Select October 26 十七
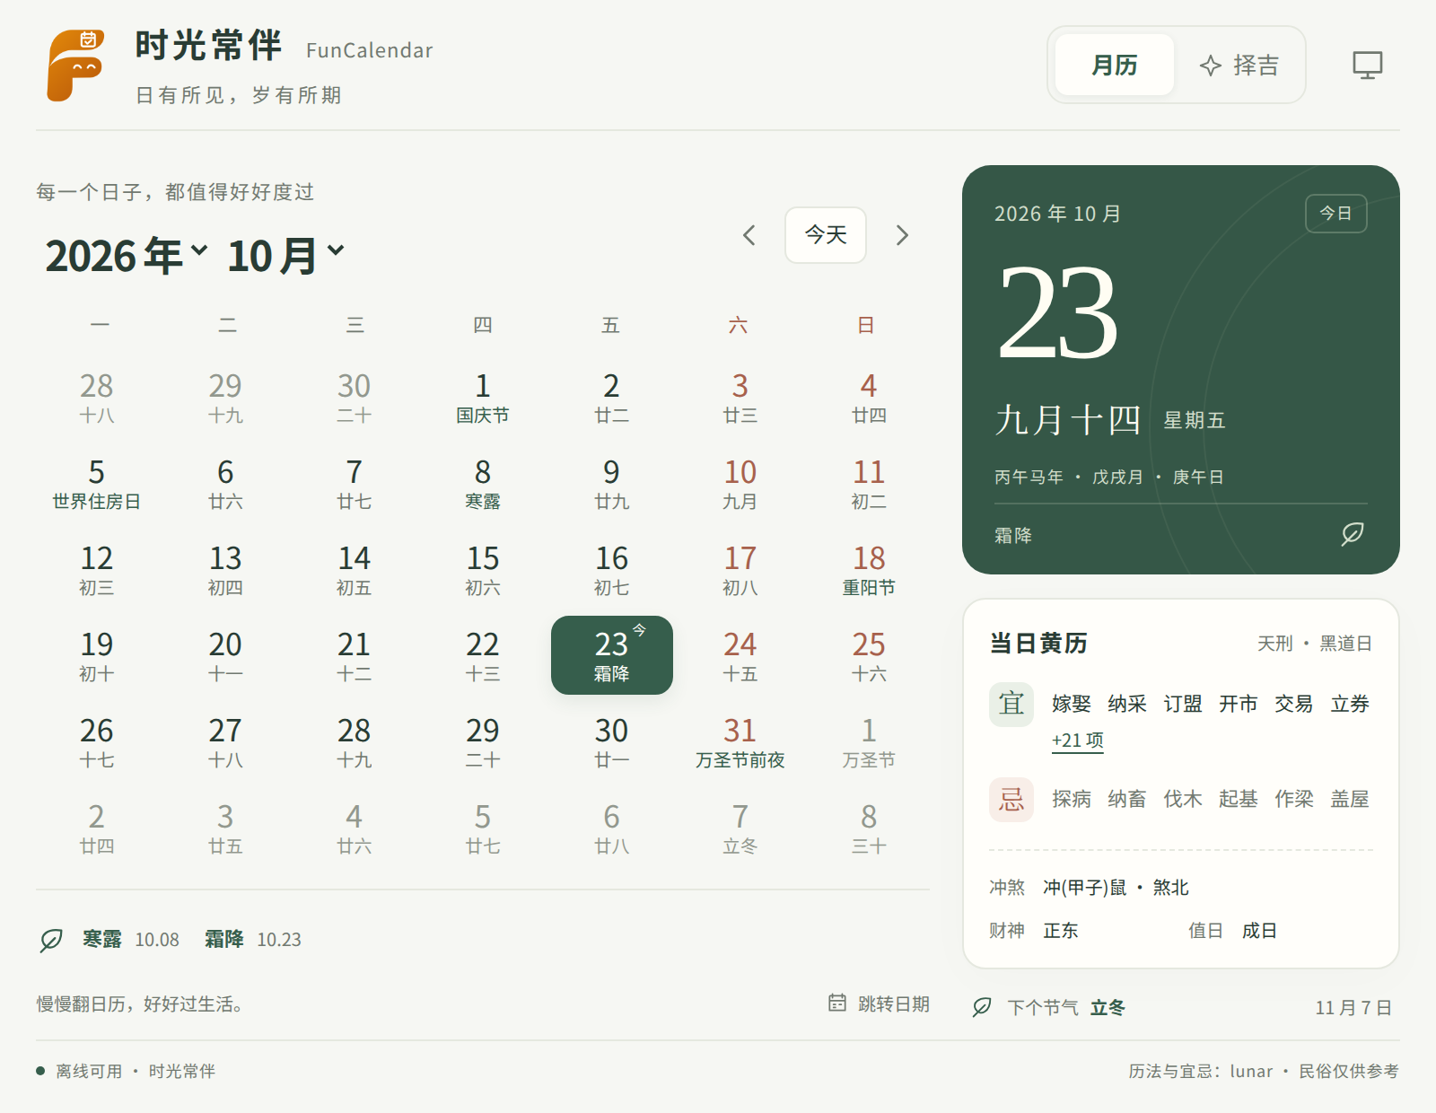 97,741
